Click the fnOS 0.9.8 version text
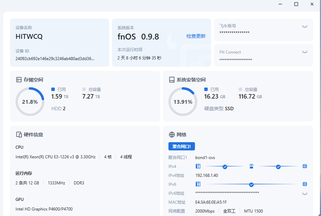321x216 pixels. [138, 36]
